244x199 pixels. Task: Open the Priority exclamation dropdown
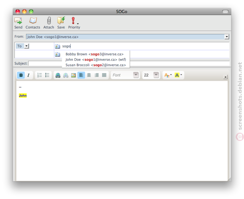[x=74, y=23]
